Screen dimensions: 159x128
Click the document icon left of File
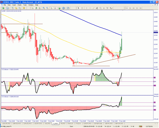pos(2,5)
